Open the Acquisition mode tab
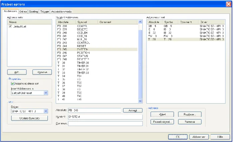 click(61, 12)
